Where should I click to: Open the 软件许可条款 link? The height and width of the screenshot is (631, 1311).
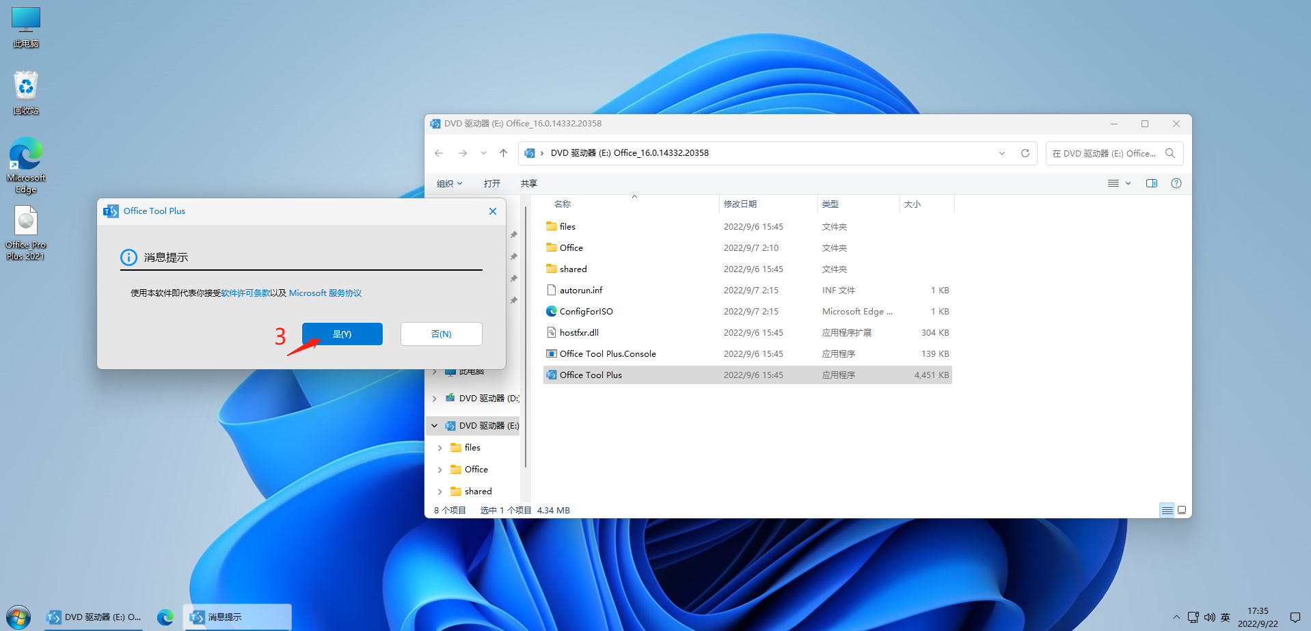coord(245,293)
